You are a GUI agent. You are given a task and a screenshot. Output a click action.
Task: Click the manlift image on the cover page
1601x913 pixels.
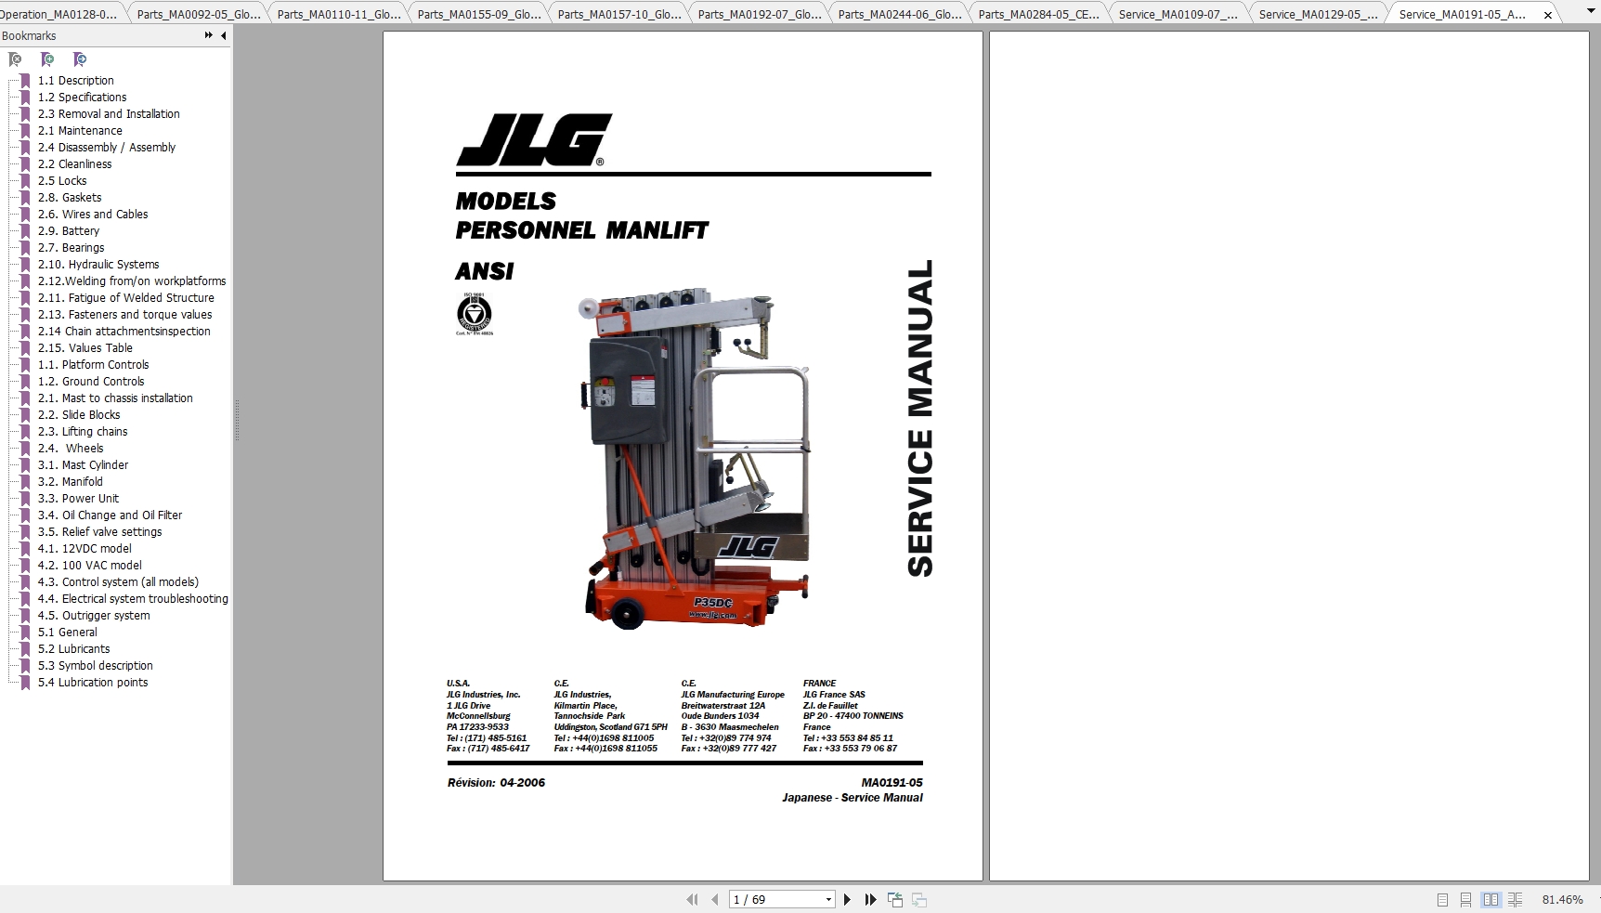pos(695,460)
